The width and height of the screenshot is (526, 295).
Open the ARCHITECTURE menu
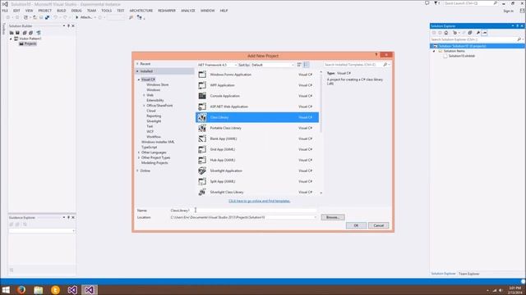pyautogui.click(x=141, y=11)
